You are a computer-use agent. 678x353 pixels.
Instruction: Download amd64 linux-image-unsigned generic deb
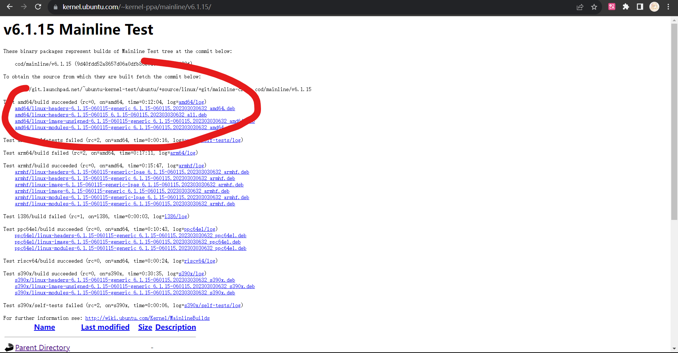pos(135,121)
